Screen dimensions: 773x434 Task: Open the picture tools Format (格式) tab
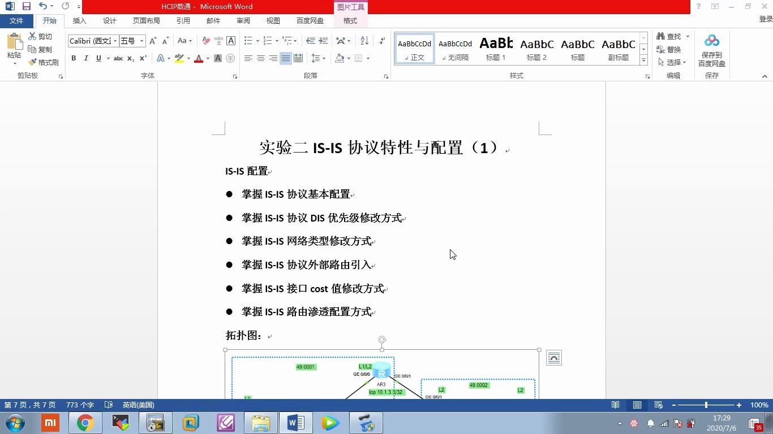(350, 21)
